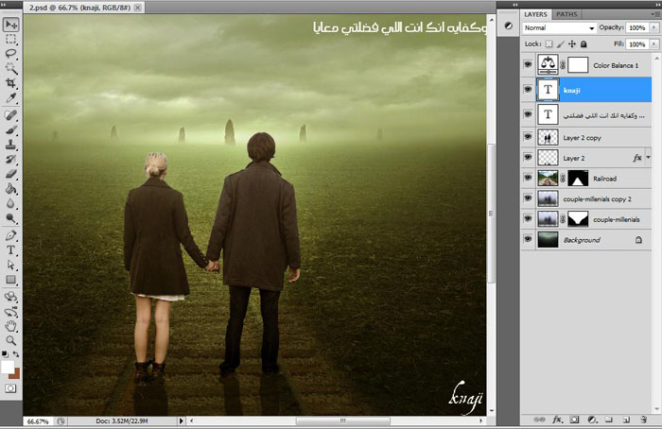Hide the Color Balance 1 layer
Screen dimensions: 662x429
(528, 65)
